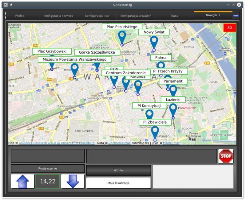Click the Moja lokalizacja button
Screen dimensions: 246x201
point(118,183)
